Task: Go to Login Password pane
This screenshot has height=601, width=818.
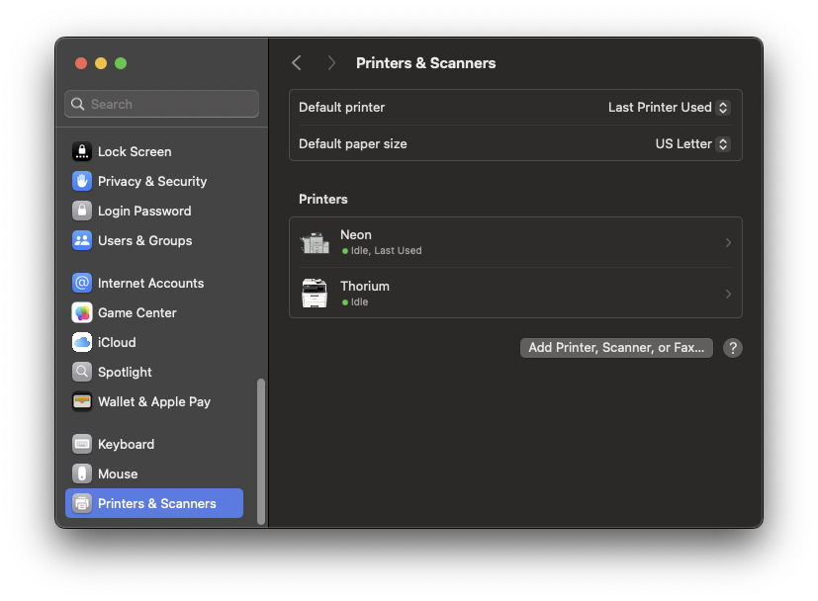Action: coord(154,212)
